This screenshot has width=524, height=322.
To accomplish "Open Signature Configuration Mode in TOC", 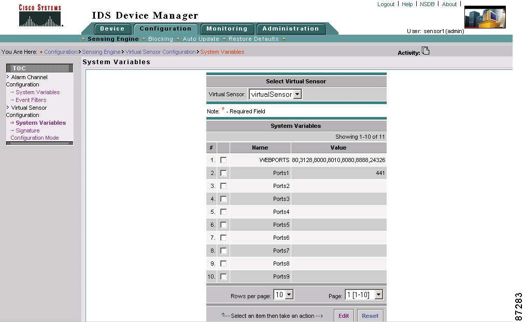I will pyautogui.click(x=34, y=134).
